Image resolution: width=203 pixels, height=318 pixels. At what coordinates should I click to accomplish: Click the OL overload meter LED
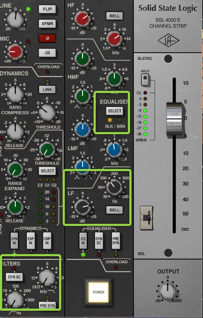(x=145, y=93)
